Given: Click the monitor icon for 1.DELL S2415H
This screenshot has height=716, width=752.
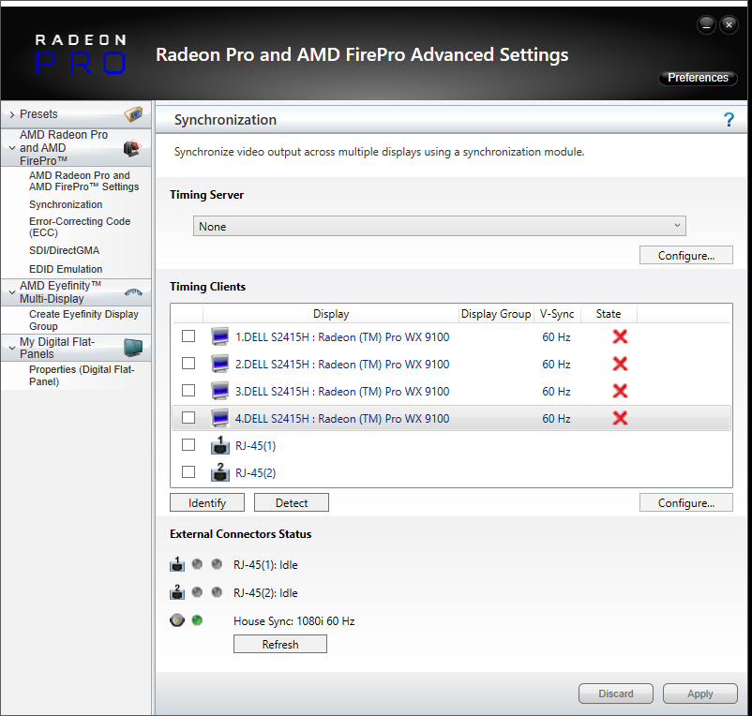Looking at the screenshot, I should pyautogui.click(x=220, y=336).
